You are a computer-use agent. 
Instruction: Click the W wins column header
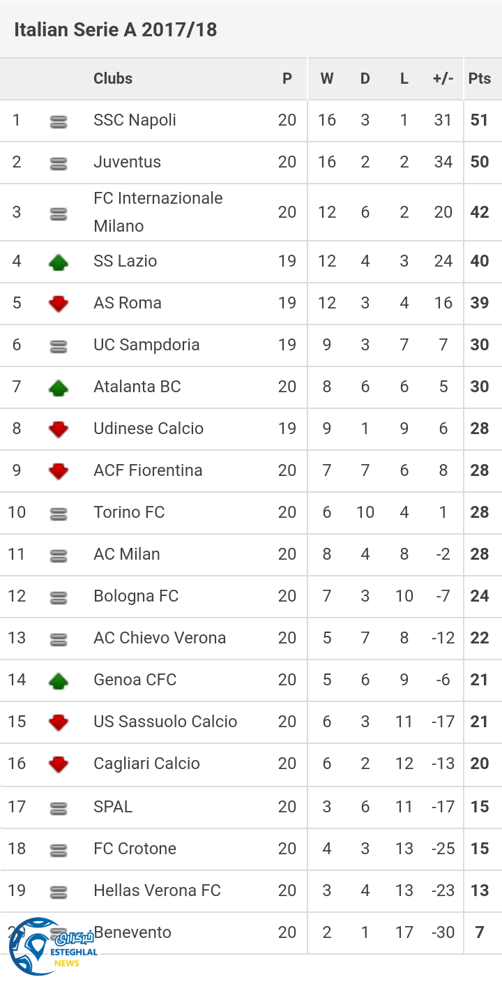(326, 78)
